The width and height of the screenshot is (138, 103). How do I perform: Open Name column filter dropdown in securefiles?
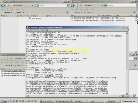(18, 16)
